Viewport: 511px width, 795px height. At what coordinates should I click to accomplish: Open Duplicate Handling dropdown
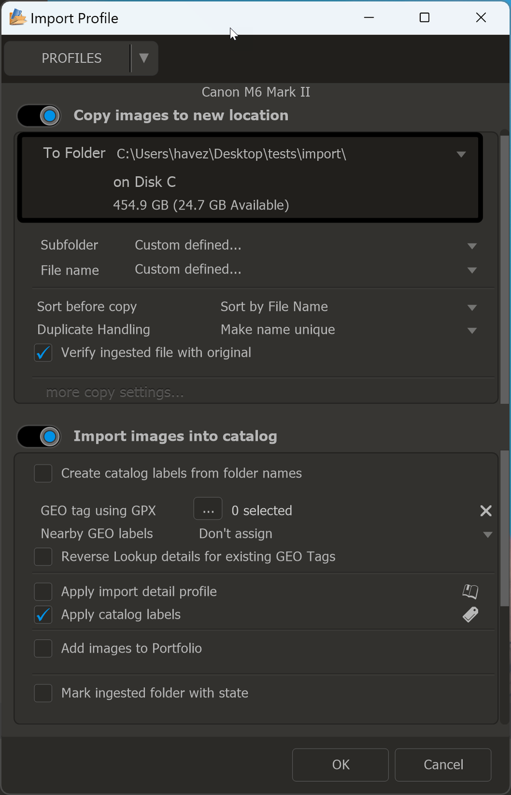pos(472,330)
